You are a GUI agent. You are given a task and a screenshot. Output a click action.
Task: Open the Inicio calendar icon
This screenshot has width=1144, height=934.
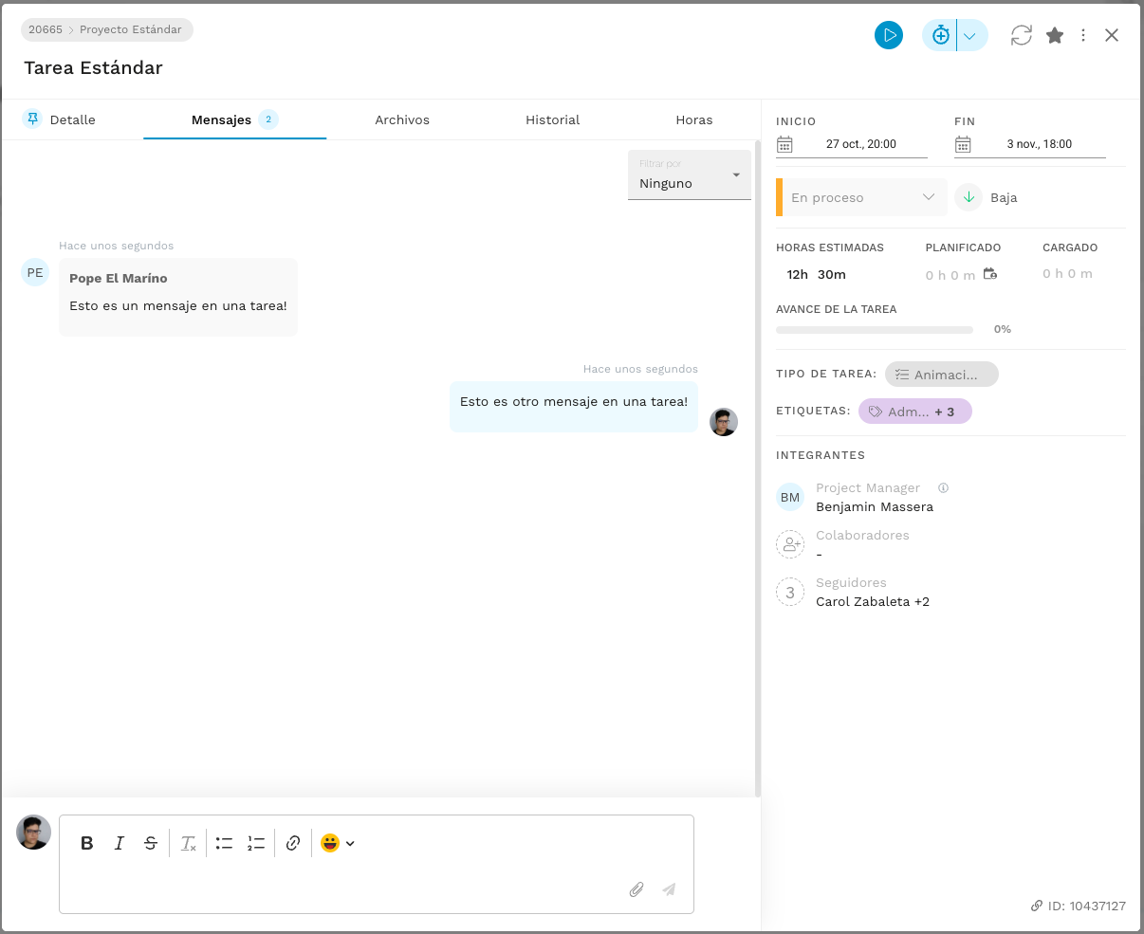click(784, 144)
